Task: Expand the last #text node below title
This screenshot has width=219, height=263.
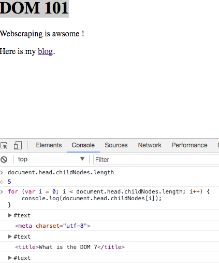Action: click(10, 258)
